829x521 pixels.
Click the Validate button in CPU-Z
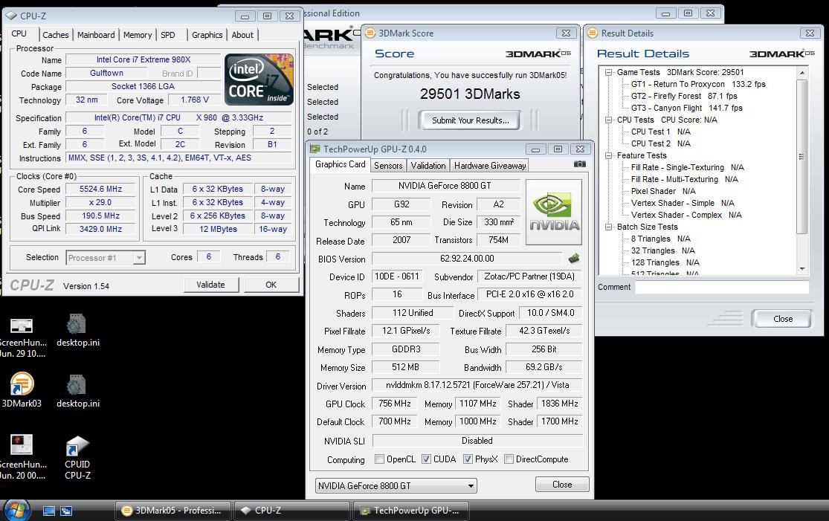tap(211, 284)
